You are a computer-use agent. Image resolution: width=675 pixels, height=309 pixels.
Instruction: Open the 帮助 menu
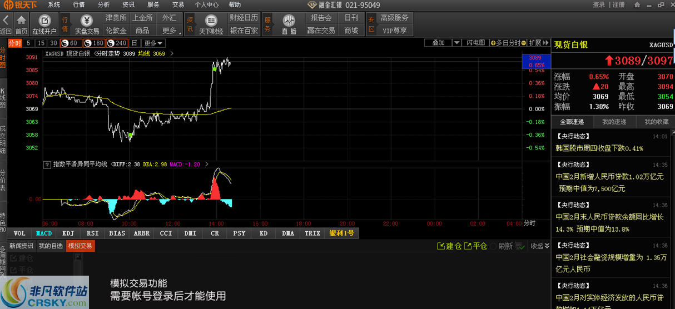pyautogui.click(x=235, y=4)
